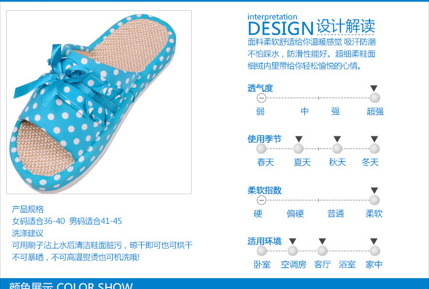
Task: Click the triangle marker above 秋天
Action: [x=337, y=139]
